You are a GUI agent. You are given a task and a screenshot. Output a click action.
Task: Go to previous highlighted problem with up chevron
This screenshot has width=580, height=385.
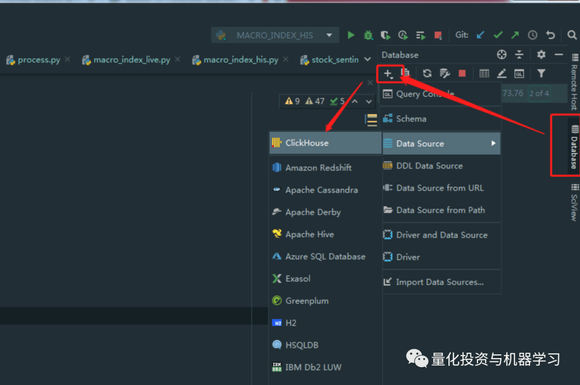coord(355,101)
